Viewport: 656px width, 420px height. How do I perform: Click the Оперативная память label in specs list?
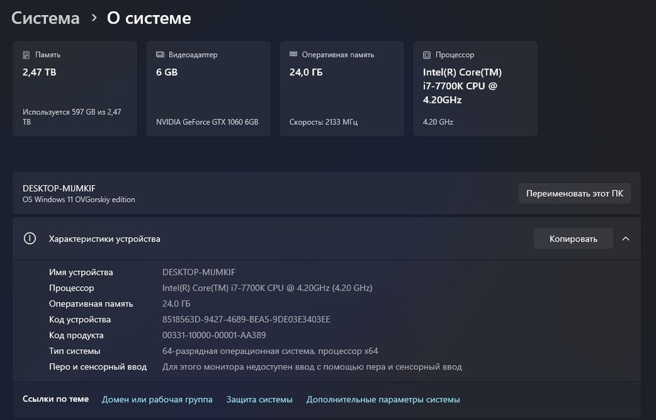(91, 304)
